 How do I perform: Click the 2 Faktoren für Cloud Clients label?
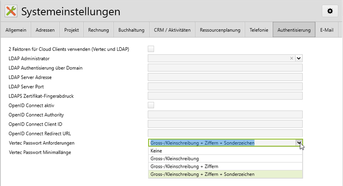tap(69, 49)
